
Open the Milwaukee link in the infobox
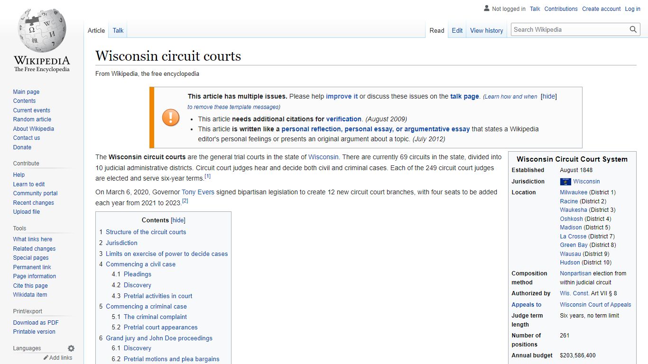574,192
